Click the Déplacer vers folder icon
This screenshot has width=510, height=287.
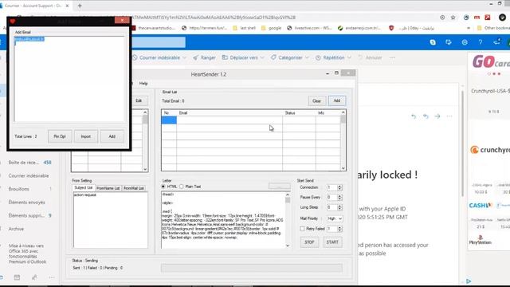(225, 57)
